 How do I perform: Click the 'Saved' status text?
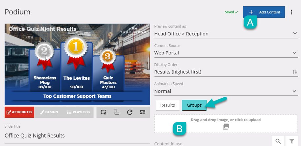click(x=230, y=12)
